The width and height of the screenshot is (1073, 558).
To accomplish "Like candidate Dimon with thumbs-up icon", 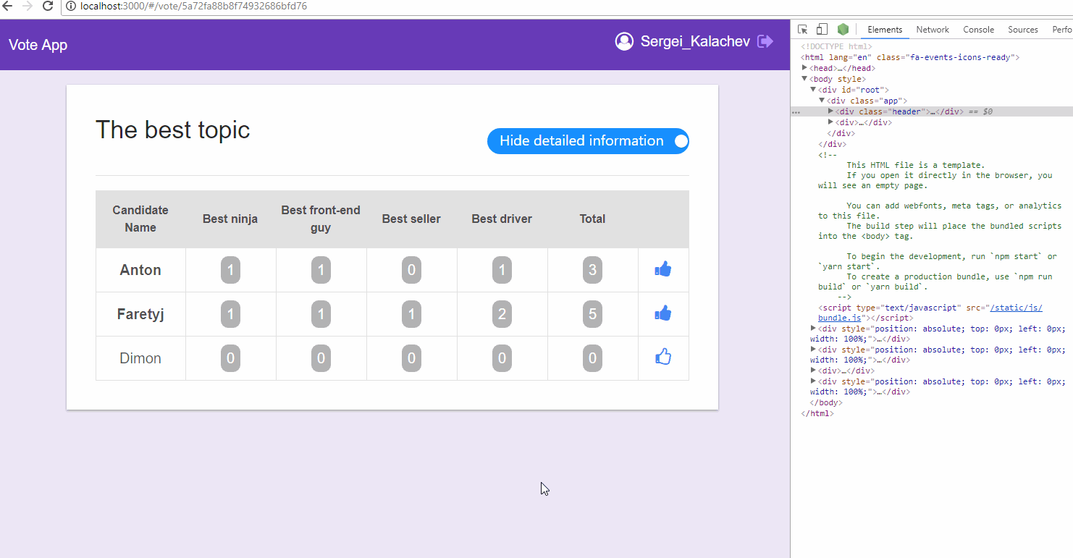I will tap(662, 356).
